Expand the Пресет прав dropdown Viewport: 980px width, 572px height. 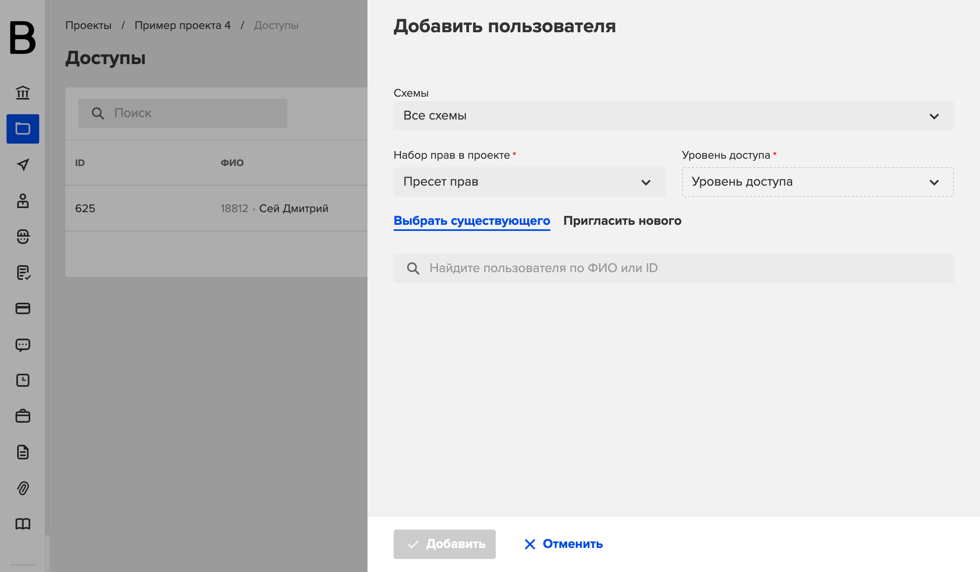click(x=530, y=182)
